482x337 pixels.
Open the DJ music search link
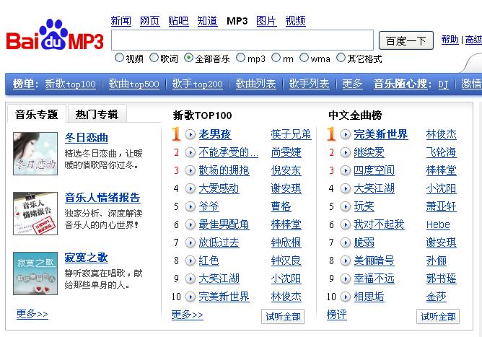point(443,84)
